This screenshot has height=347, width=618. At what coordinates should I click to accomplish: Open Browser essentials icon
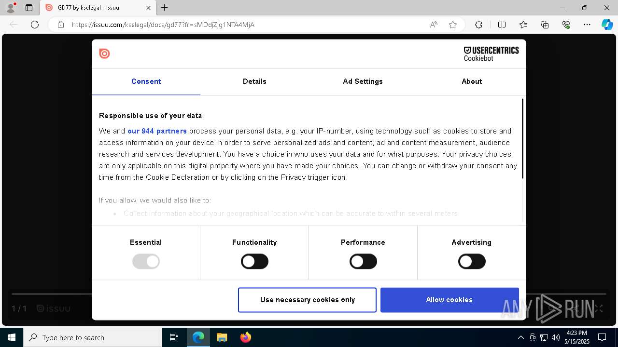click(566, 25)
